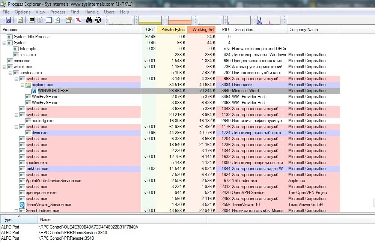
Task: Click the yellow commit history mini graph
Action: coord(150,20)
